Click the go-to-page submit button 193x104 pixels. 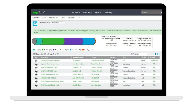[x=149, y=54]
